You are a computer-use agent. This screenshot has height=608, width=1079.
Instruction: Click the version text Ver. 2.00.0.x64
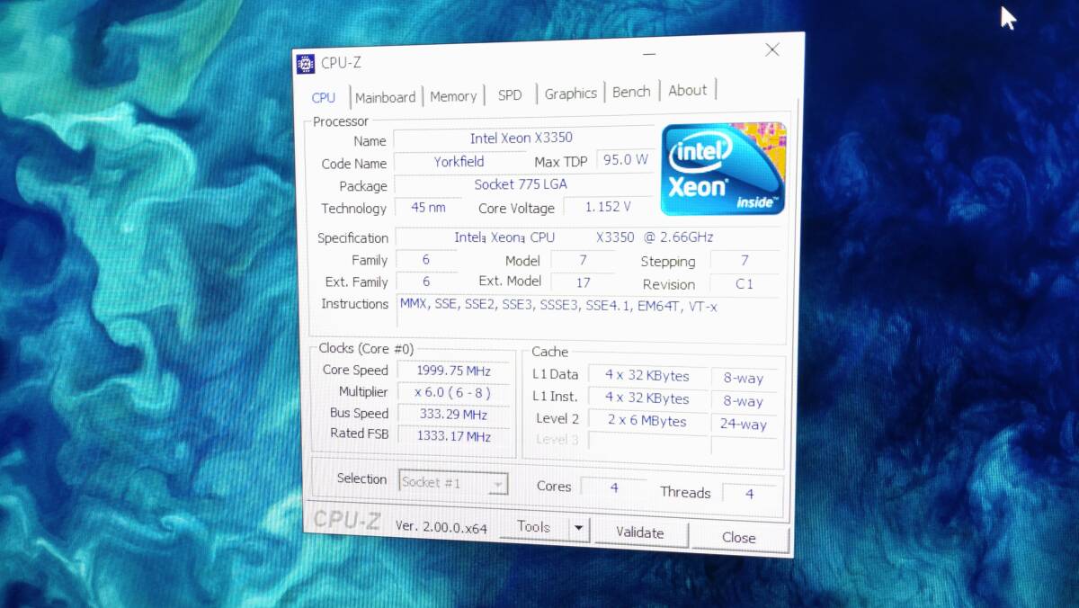pyautogui.click(x=441, y=528)
